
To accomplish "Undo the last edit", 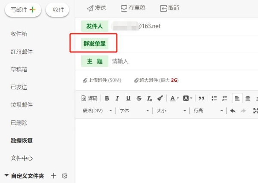I will pos(233,111).
